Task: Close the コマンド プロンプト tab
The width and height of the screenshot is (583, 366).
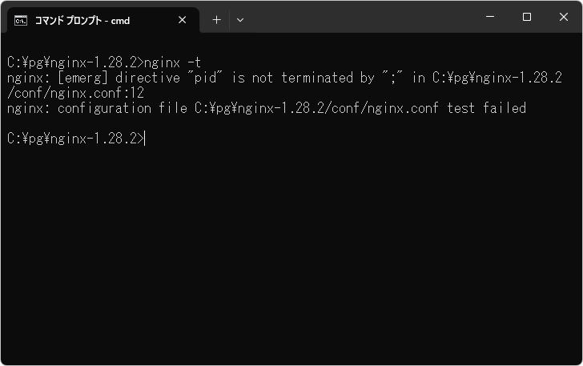Action: pos(183,20)
